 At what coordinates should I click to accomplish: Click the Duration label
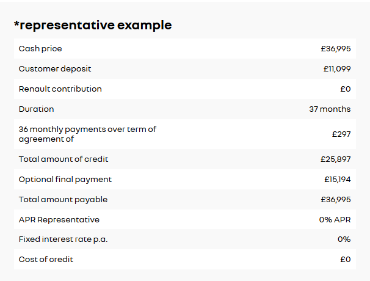[x=37, y=109]
